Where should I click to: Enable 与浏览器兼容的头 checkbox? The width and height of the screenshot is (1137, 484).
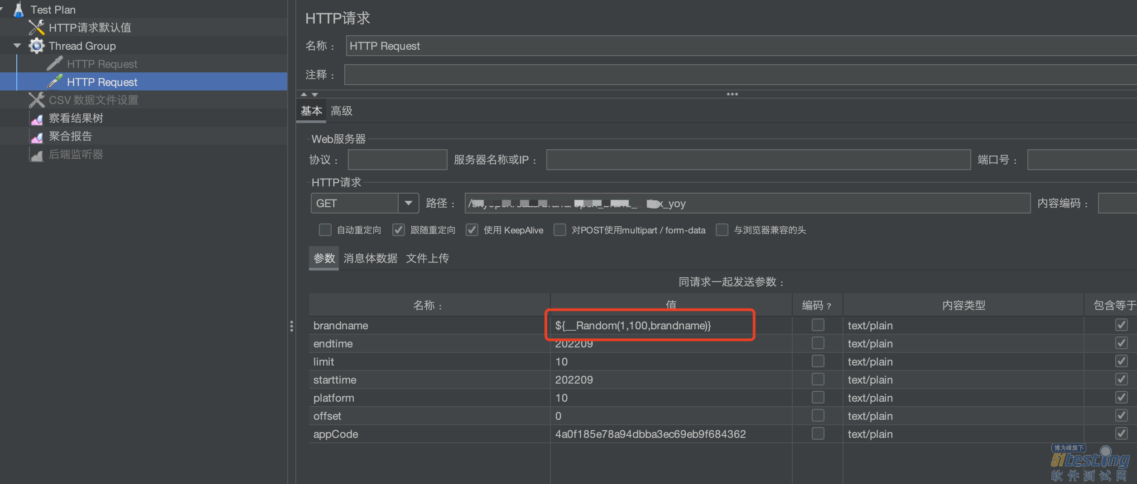pos(722,230)
